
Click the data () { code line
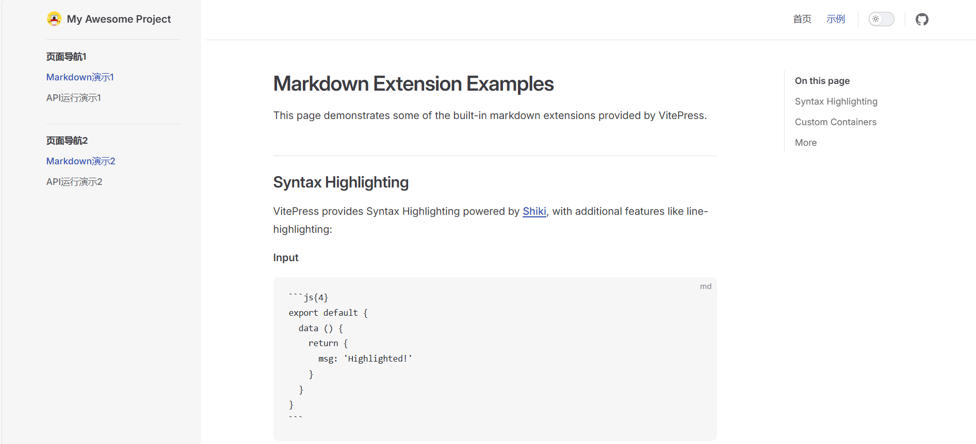coord(321,328)
